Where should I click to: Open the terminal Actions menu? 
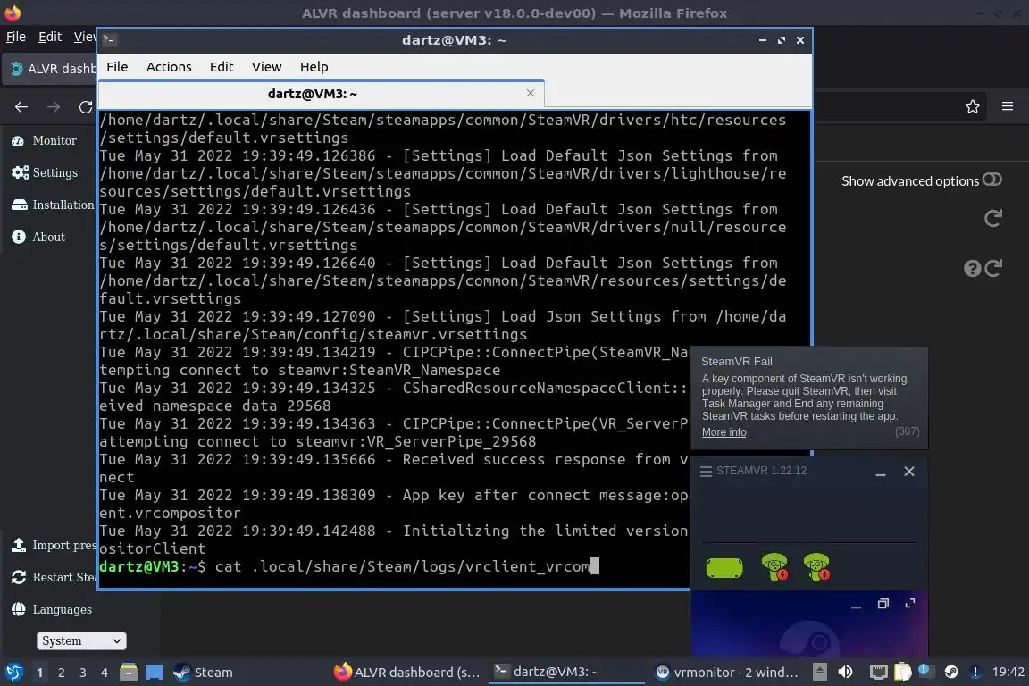(169, 67)
